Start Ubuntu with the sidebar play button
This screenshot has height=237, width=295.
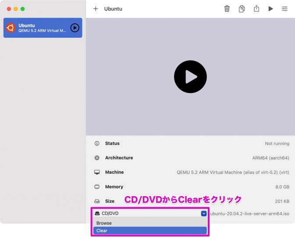(75, 28)
